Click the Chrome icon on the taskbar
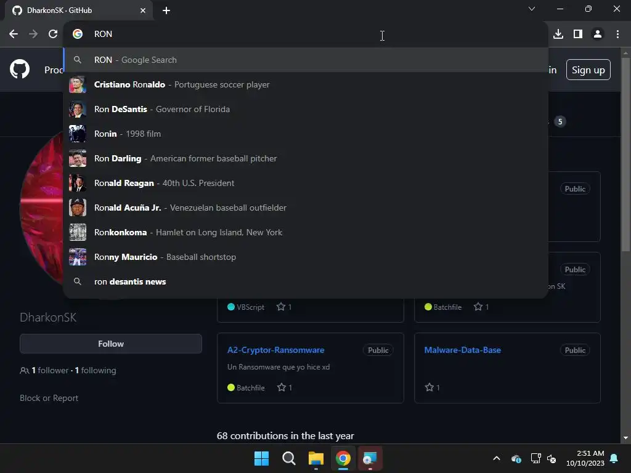 tap(343, 458)
